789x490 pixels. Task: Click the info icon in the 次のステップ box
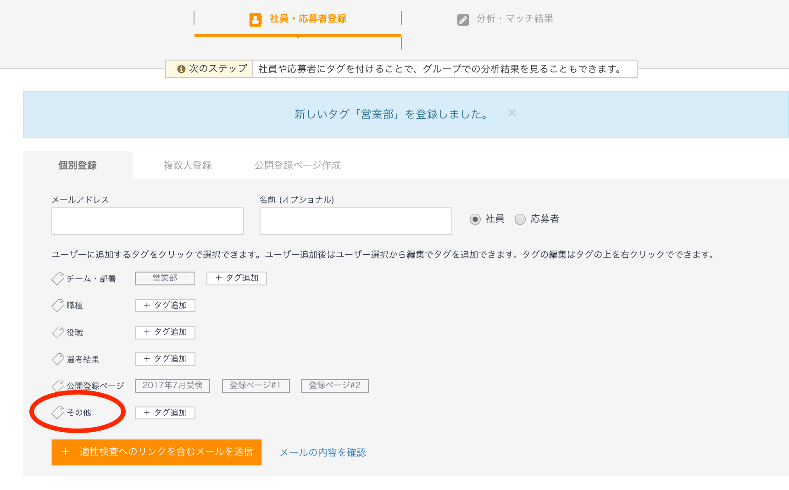pos(181,69)
